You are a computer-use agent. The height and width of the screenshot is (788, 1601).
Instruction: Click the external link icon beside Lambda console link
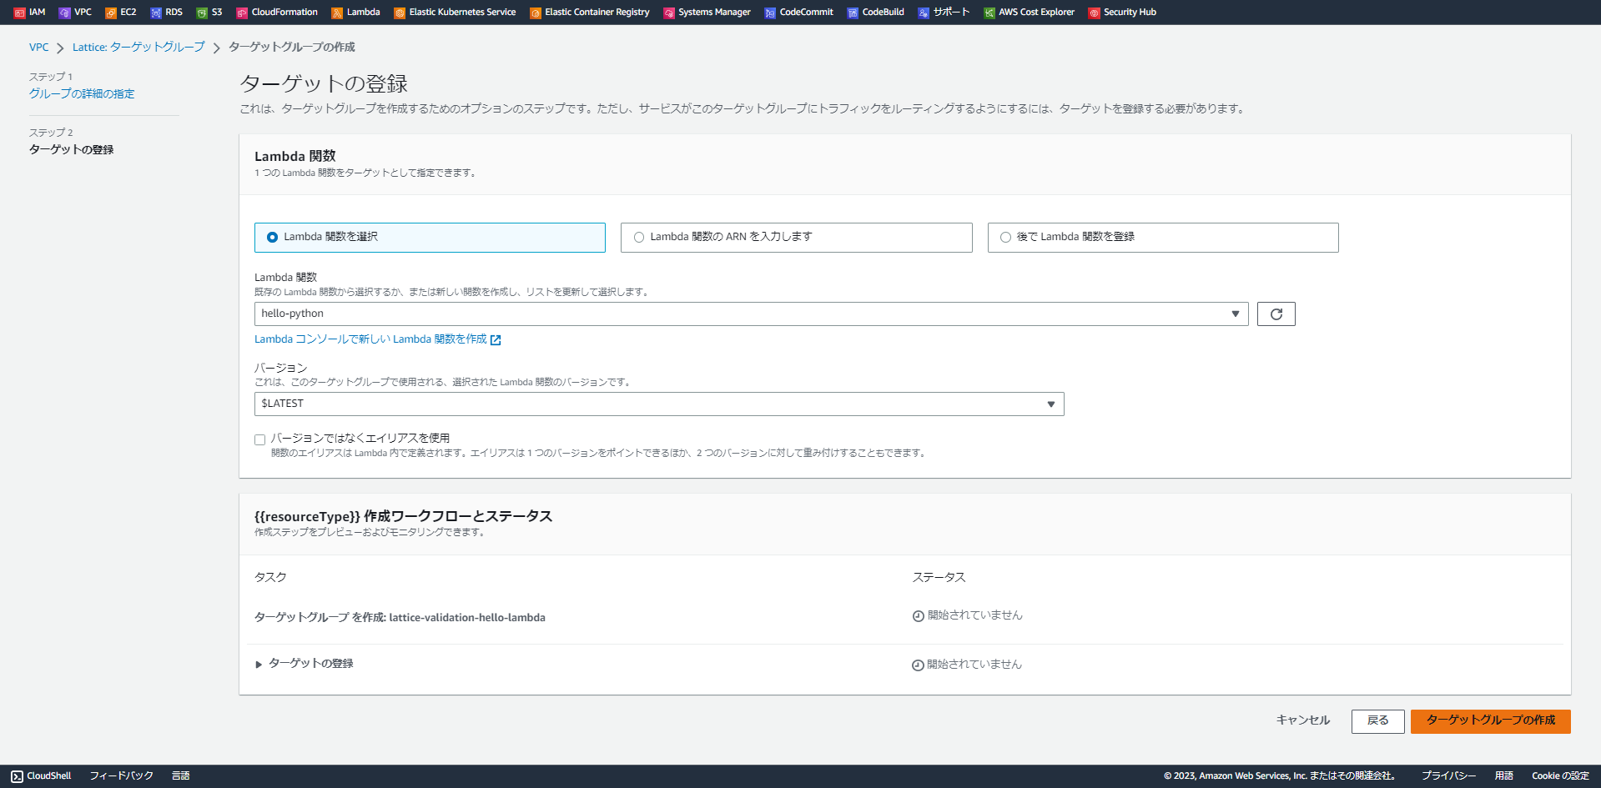[x=496, y=340]
